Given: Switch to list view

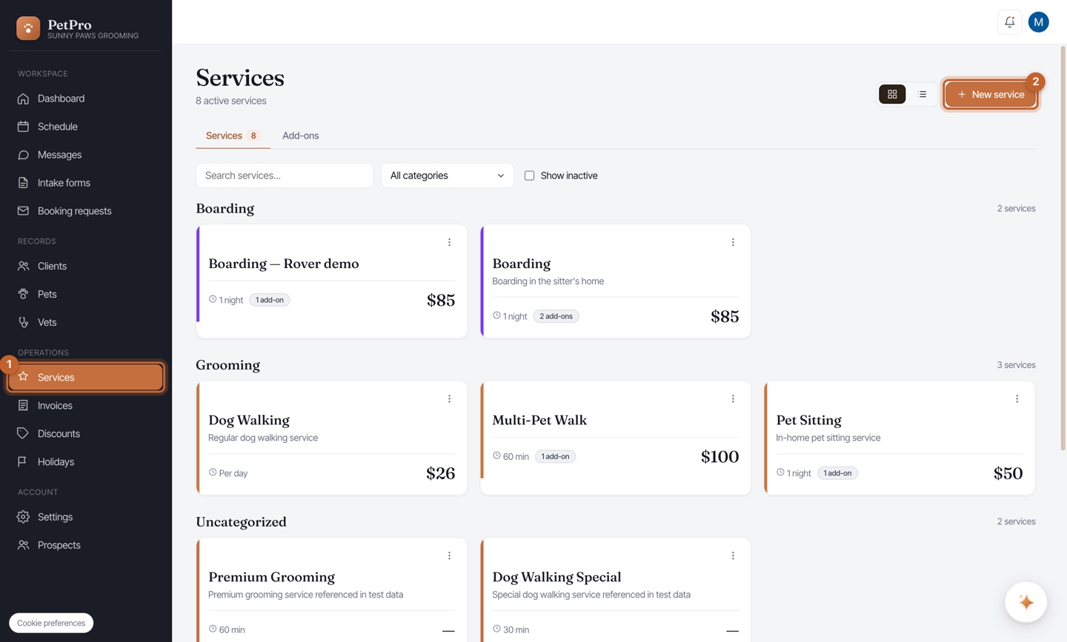Looking at the screenshot, I should [922, 94].
